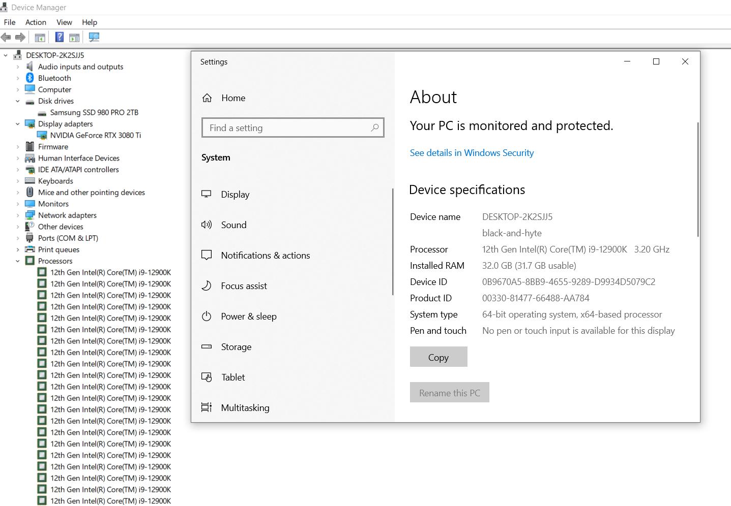
Task: Expand the Network adapters node
Action: [17, 215]
